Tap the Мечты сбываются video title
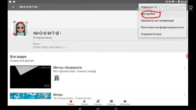Screen dimensions: 196x110 [67, 68]
